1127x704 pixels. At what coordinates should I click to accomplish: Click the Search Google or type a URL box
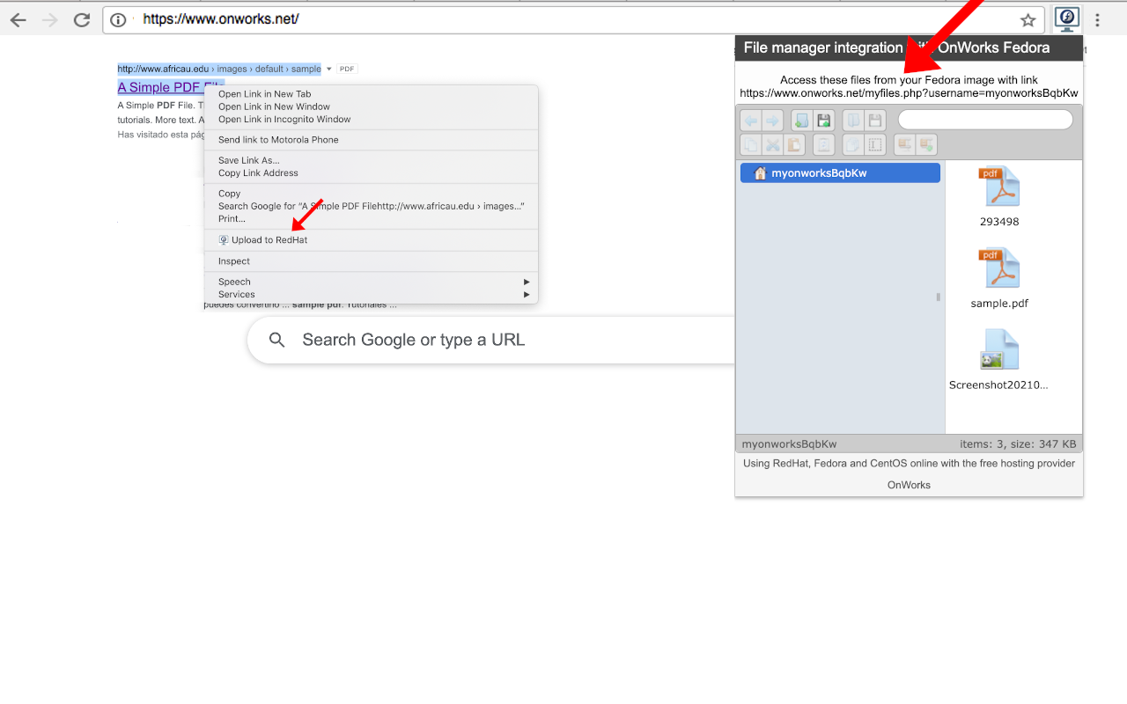coord(493,340)
